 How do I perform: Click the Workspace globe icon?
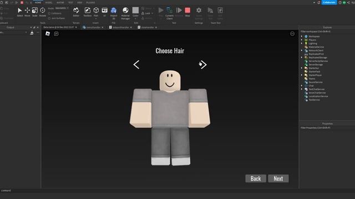306,36
